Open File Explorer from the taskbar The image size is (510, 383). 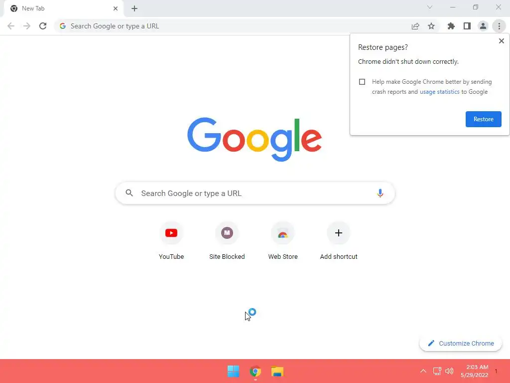tap(277, 371)
